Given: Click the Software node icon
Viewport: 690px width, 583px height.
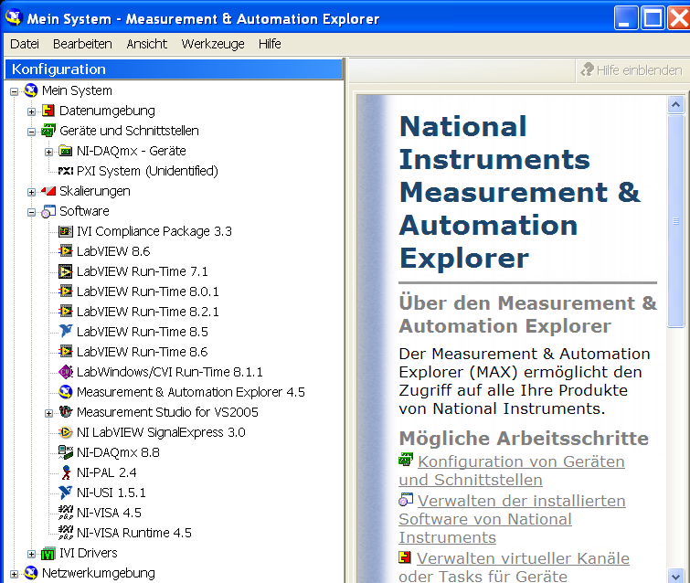Looking at the screenshot, I should (x=48, y=211).
